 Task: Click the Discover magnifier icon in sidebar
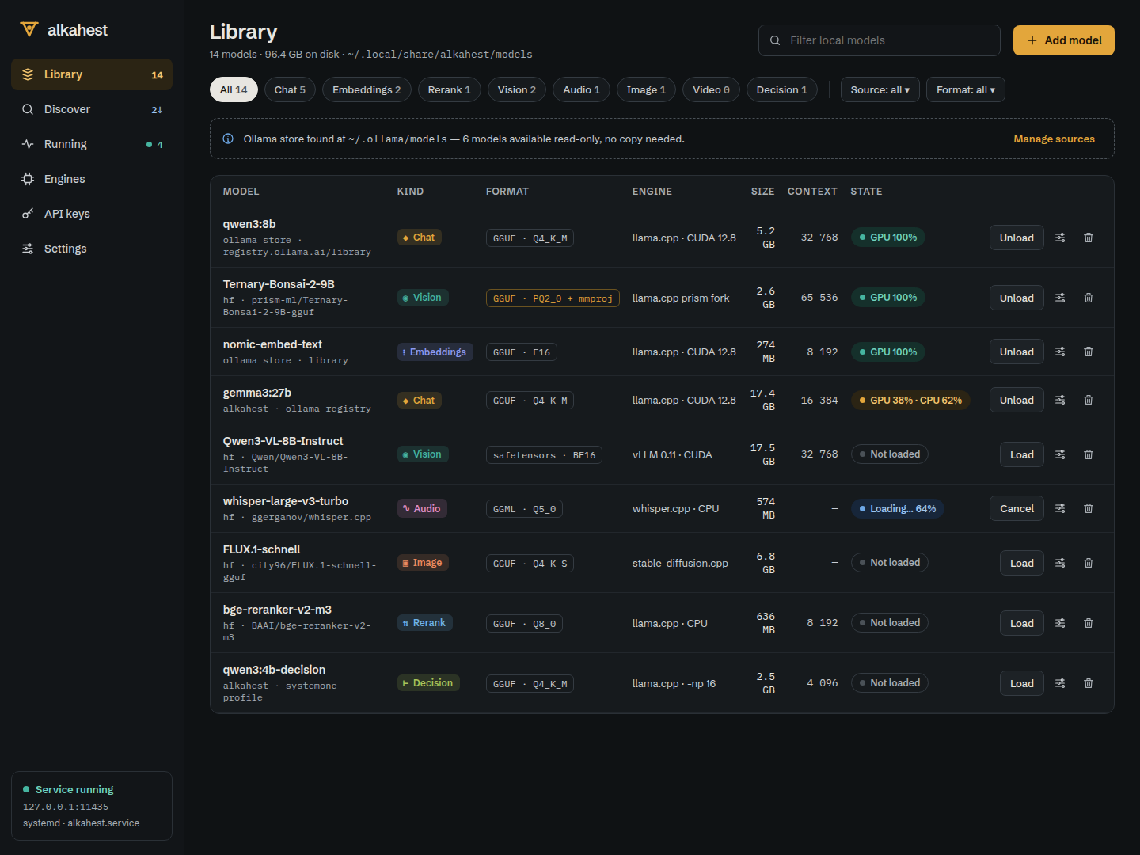click(28, 109)
